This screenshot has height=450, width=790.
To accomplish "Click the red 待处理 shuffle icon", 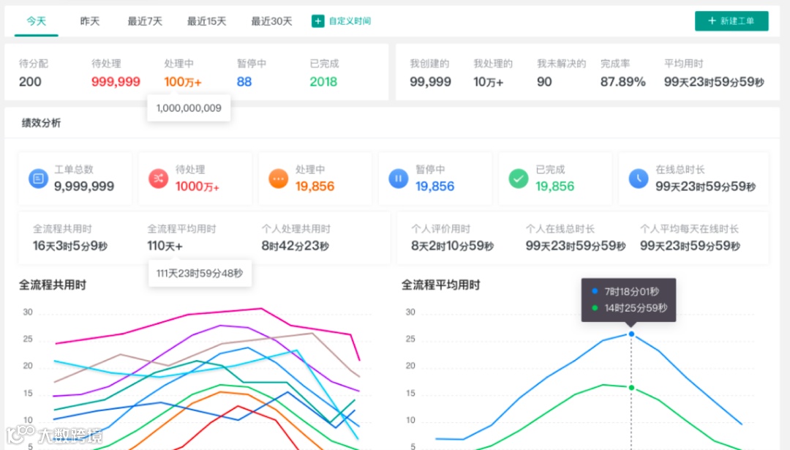I will (158, 179).
